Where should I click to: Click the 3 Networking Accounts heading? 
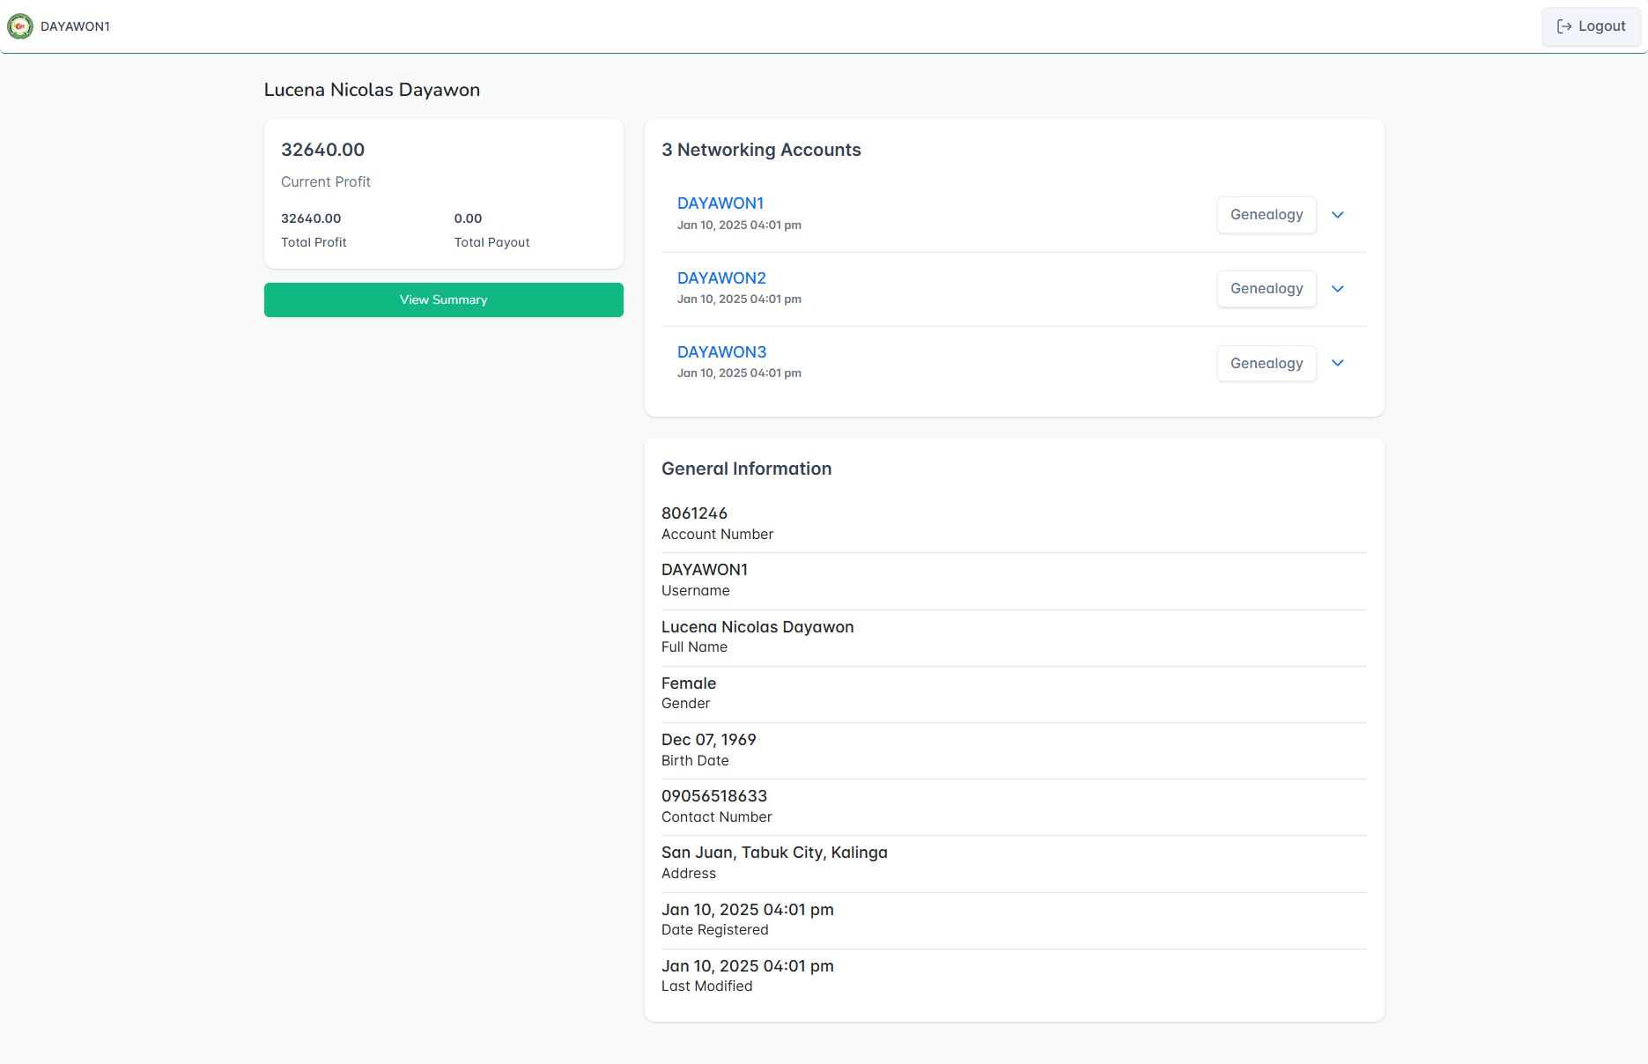(761, 150)
